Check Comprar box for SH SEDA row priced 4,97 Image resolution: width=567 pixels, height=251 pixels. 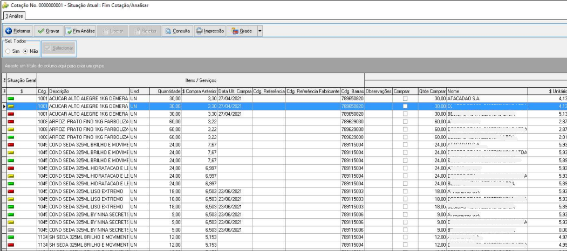(405, 238)
